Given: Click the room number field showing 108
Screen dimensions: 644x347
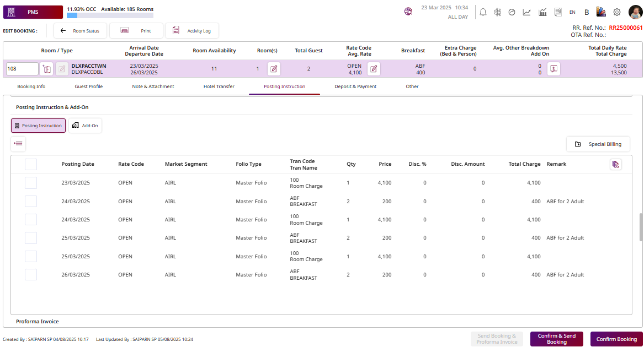Looking at the screenshot, I should (x=22, y=69).
